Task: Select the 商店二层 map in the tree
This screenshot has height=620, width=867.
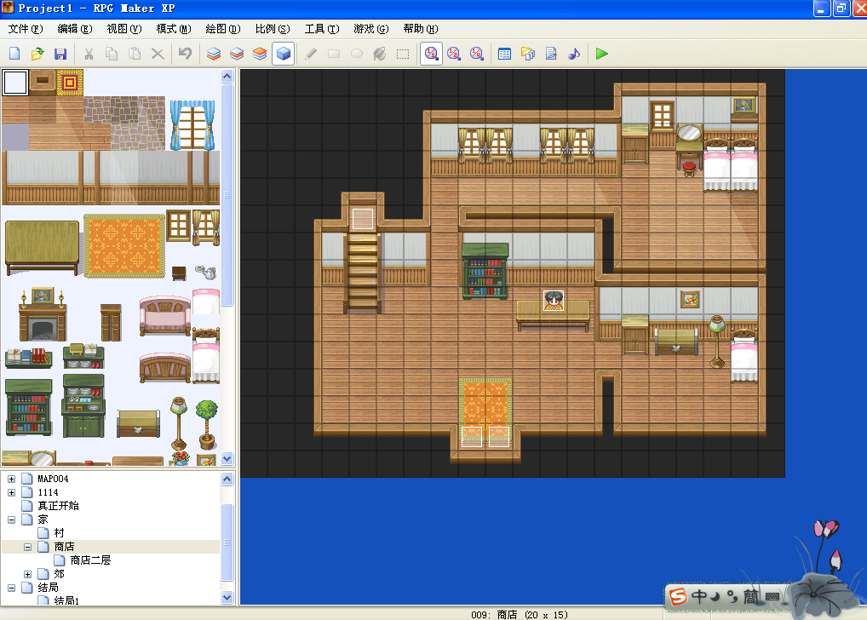Action: pyautogui.click(x=90, y=560)
